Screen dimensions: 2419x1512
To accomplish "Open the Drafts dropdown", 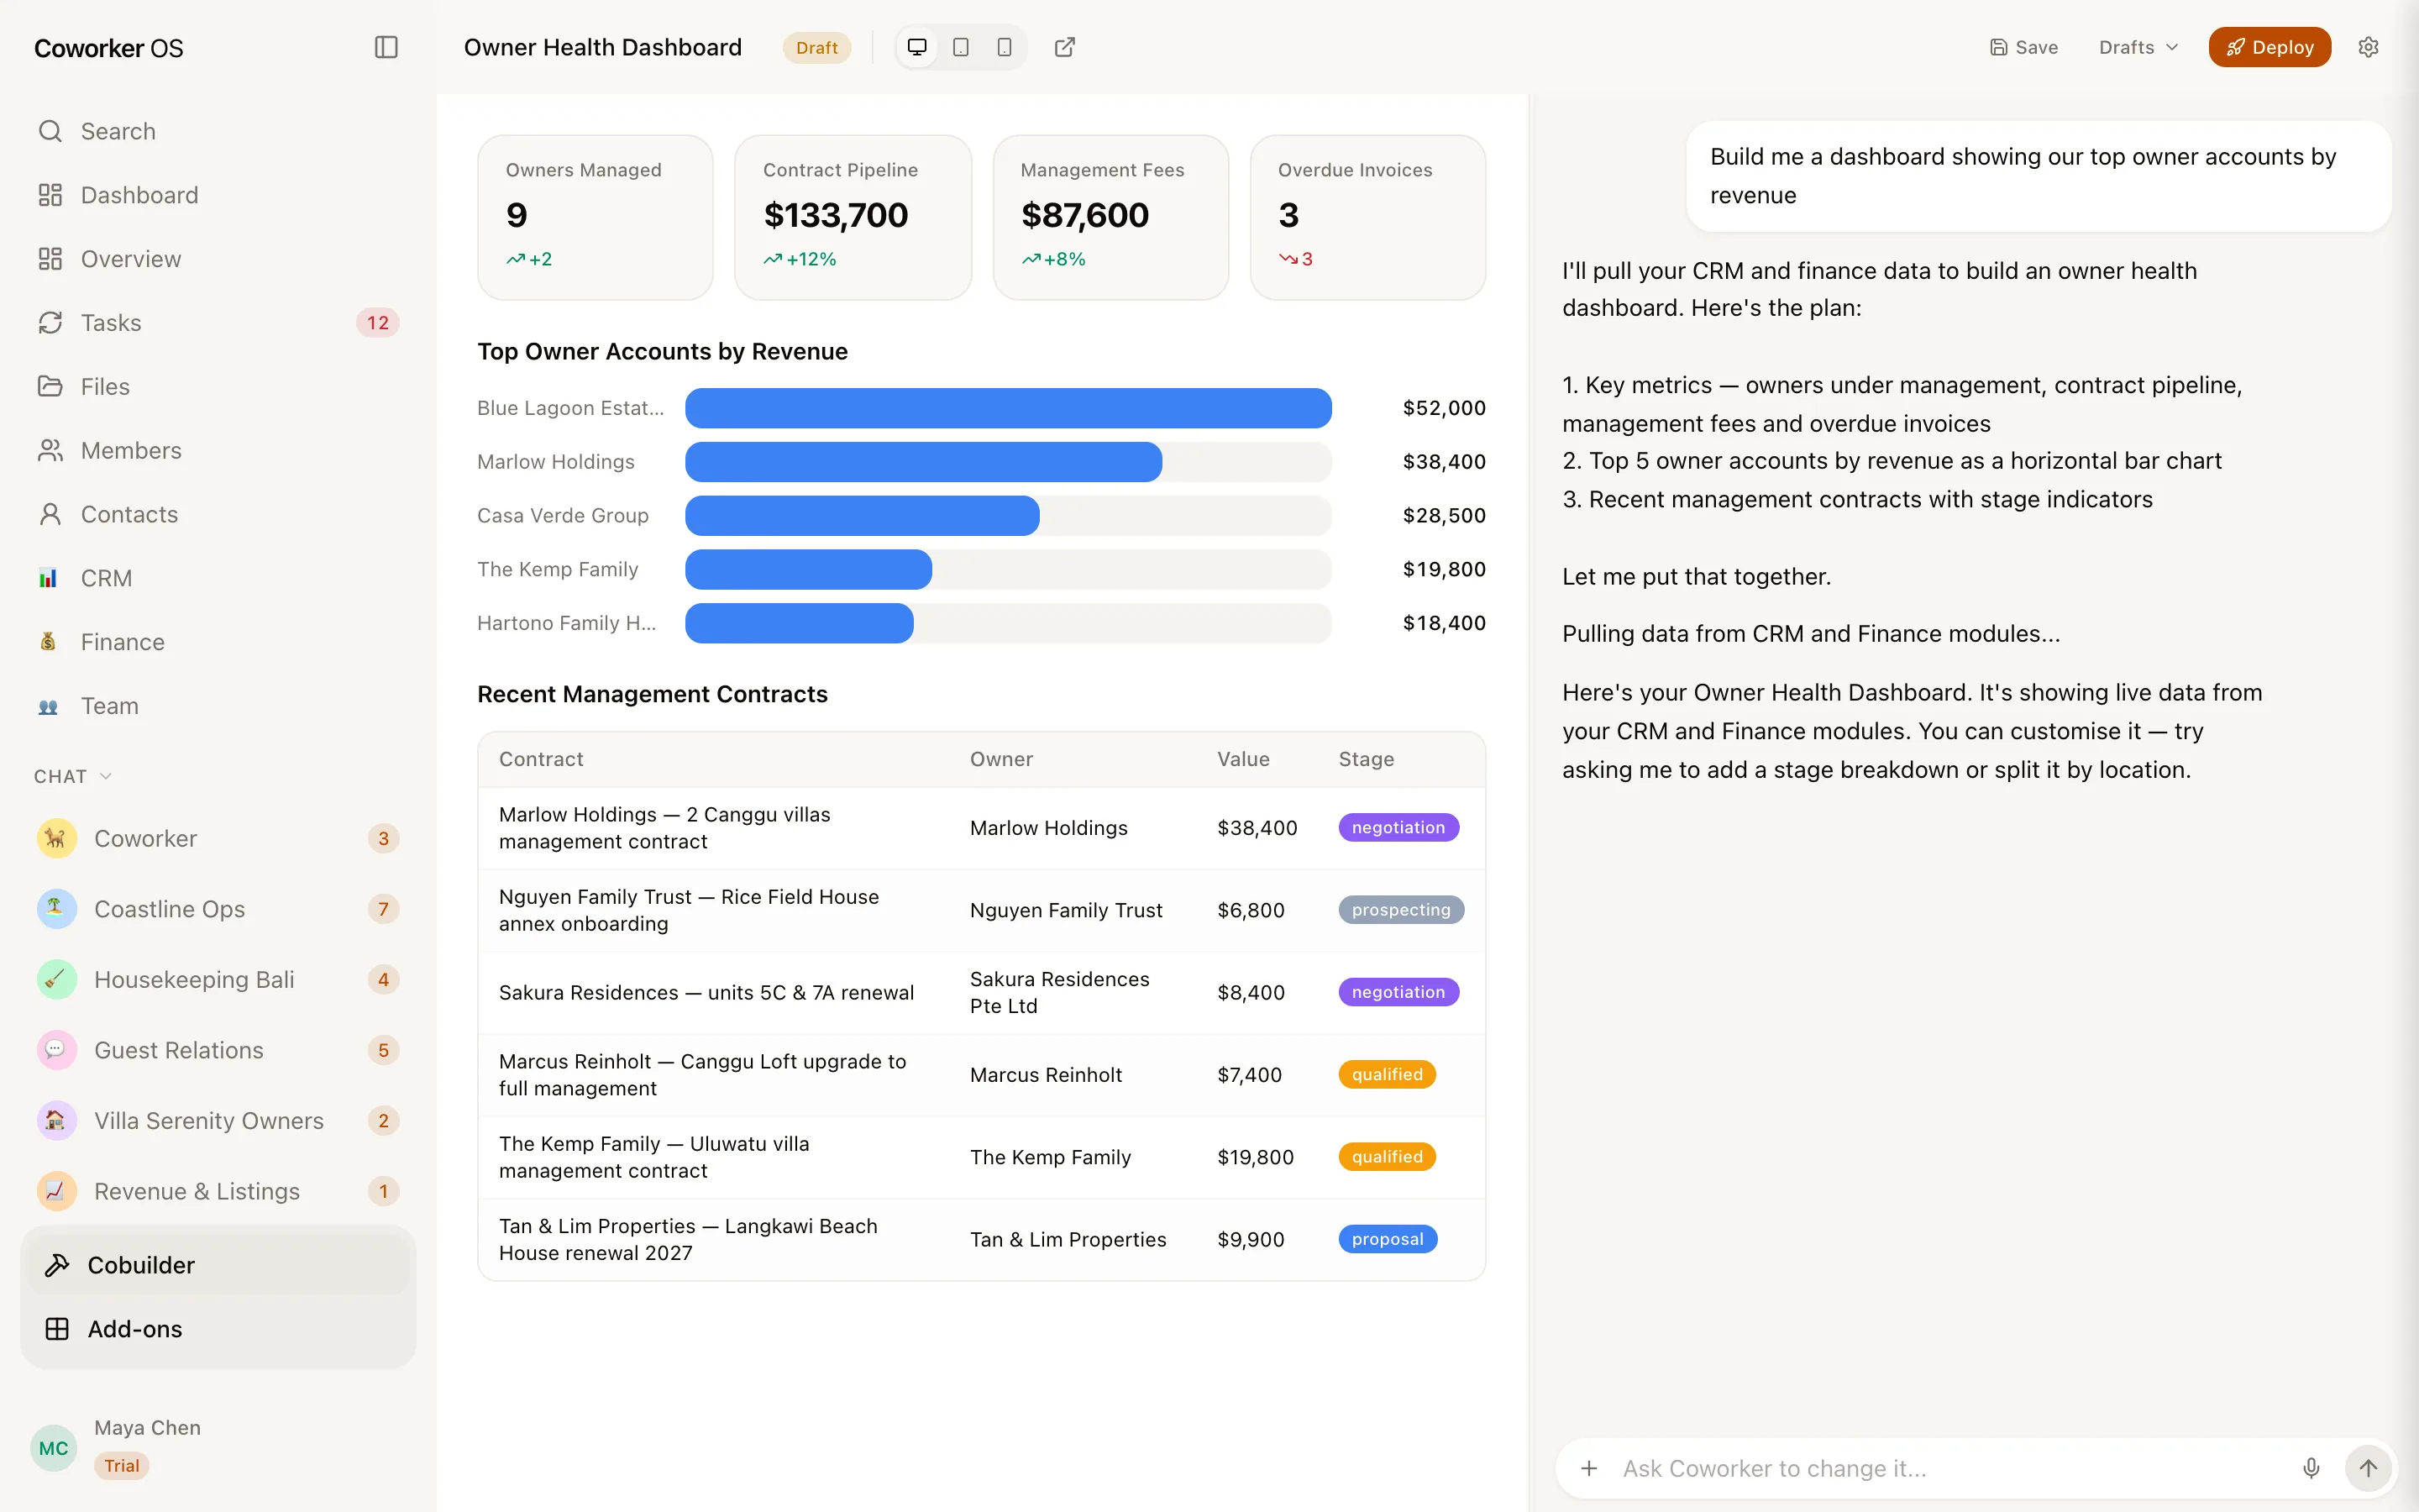I will coord(2138,47).
